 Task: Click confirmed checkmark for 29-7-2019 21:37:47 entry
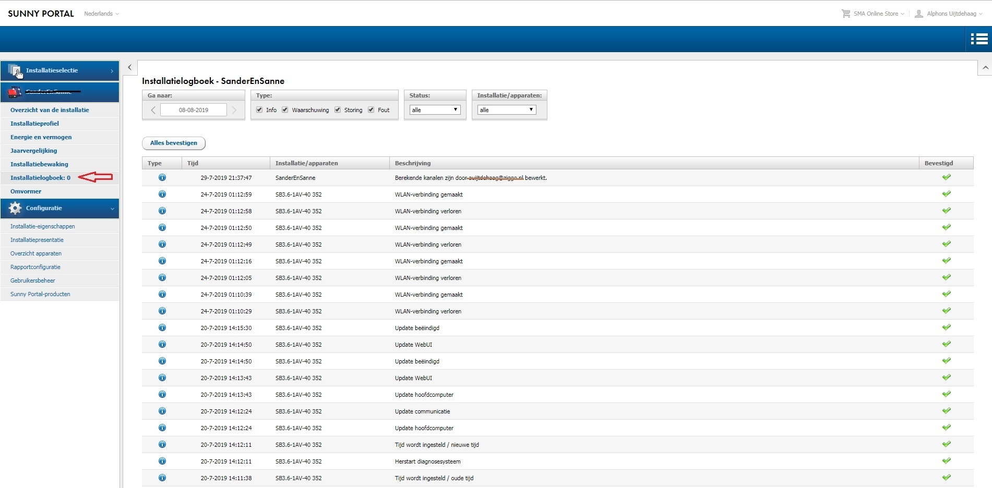[x=946, y=177]
